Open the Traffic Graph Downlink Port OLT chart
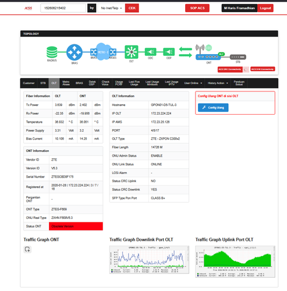The image size is (287, 291). [x=149, y=260]
